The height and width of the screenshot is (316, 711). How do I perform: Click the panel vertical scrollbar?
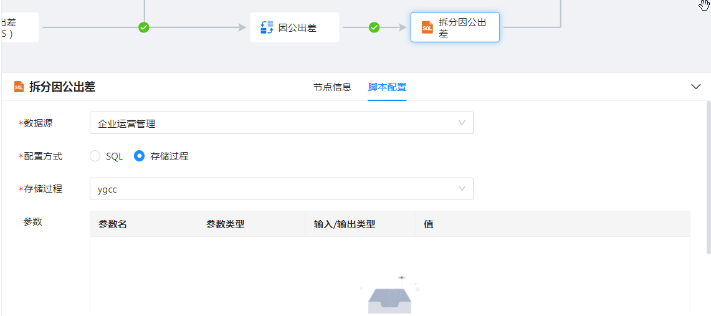pos(708,178)
